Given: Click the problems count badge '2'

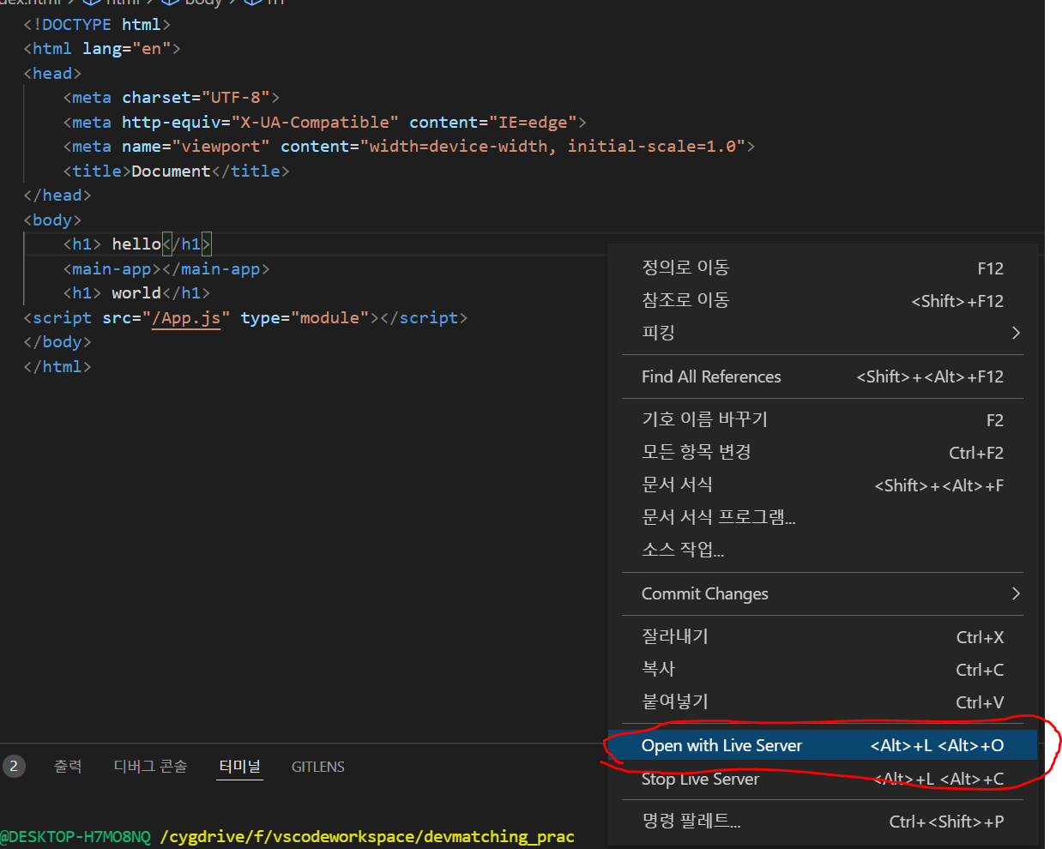Looking at the screenshot, I should coord(14,767).
